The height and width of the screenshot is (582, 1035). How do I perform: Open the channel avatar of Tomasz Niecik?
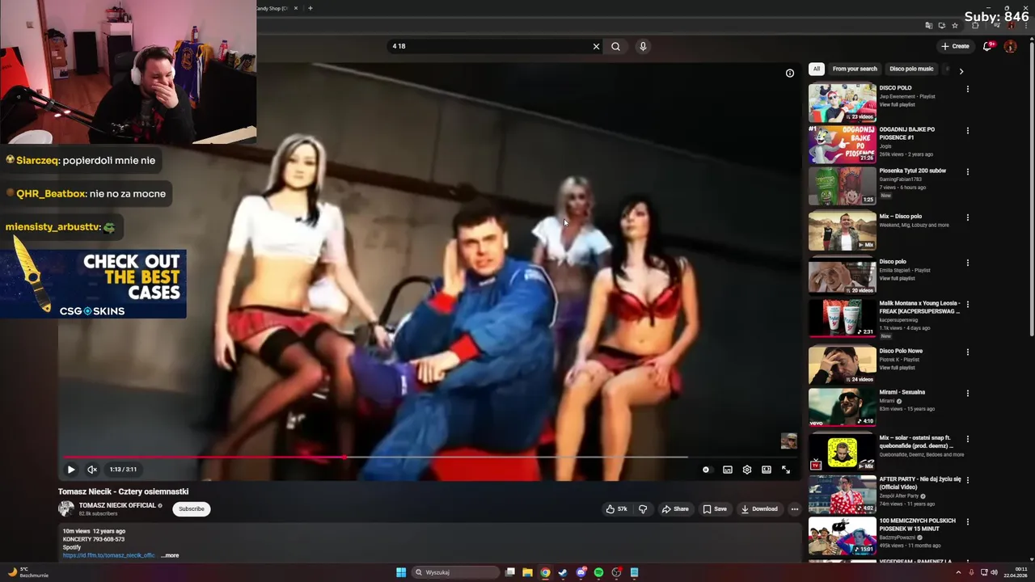66,508
